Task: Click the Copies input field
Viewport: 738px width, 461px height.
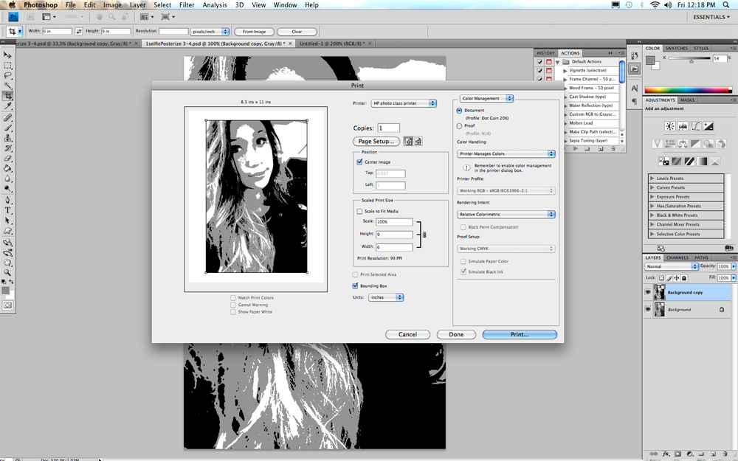Action: (x=388, y=128)
